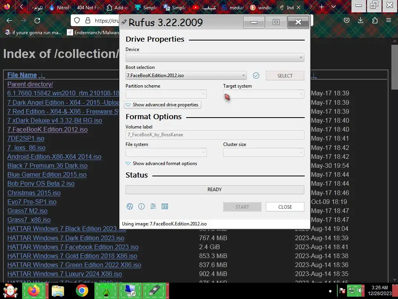Click the READY status progress bar
The width and height of the screenshot is (398, 299).
pos(215,190)
